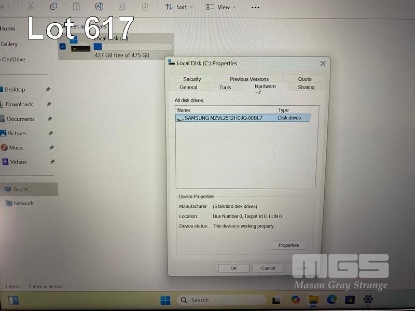Open the Downloads quick access folder
Viewport: 415px width, 311px height.
click(x=17, y=104)
